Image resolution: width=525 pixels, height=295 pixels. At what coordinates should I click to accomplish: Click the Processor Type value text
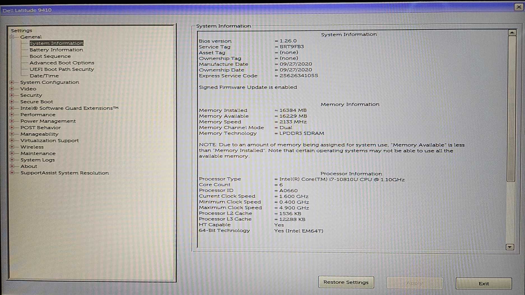pyautogui.click(x=342, y=180)
